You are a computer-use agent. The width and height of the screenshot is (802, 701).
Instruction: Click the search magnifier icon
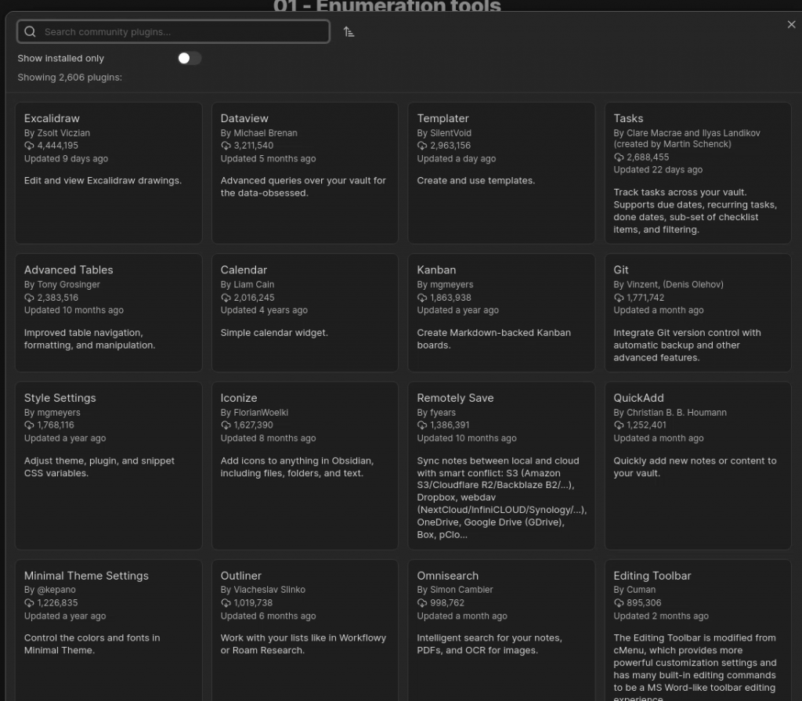(31, 32)
